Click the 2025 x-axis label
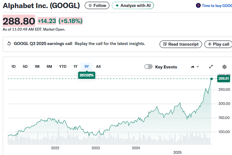 pyautogui.click(x=178, y=153)
